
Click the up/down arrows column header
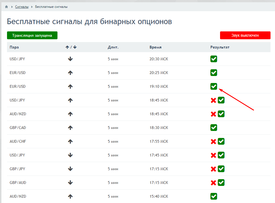tap(71, 47)
